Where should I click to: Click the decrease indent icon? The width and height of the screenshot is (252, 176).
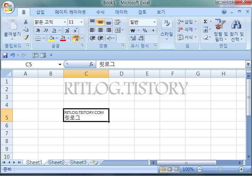pos(92,38)
